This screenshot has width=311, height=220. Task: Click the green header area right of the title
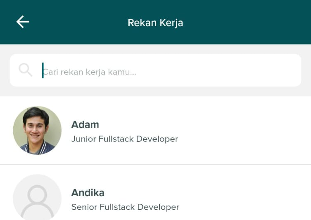(x=248, y=22)
